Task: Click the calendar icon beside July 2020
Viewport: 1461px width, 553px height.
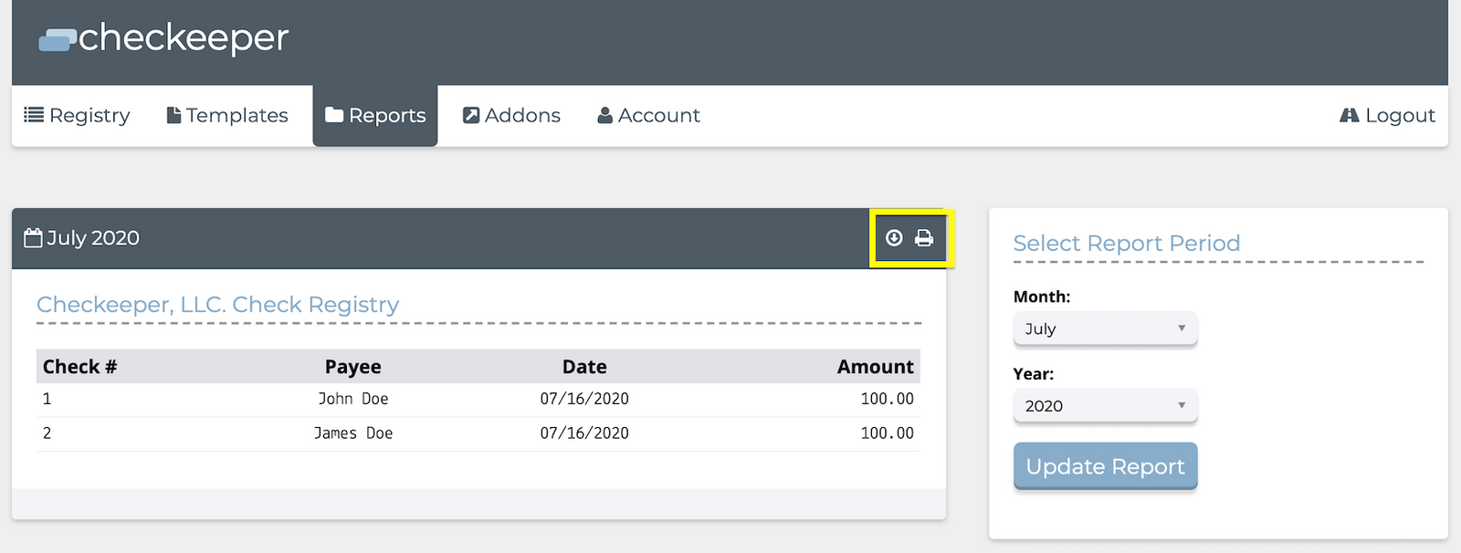Action: coord(33,238)
